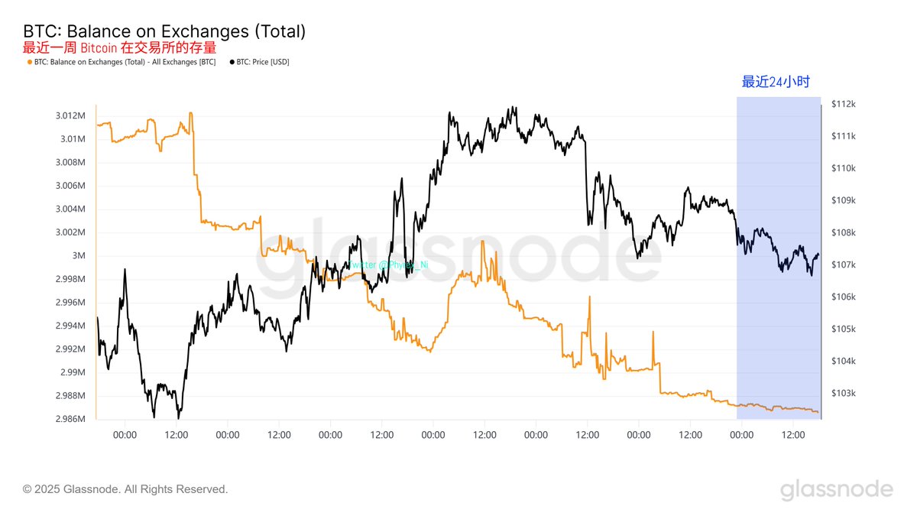Screen dimensions: 917x516
Task: Click the blue 最近24小时 label
Action: [x=775, y=82]
